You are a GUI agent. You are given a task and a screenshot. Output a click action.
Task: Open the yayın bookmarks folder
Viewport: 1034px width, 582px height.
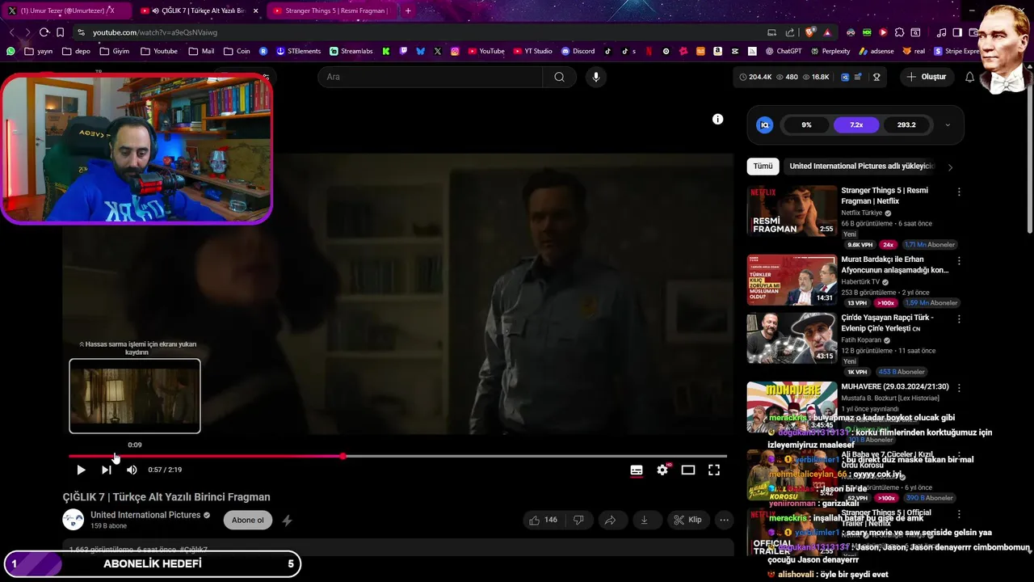tap(39, 51)
